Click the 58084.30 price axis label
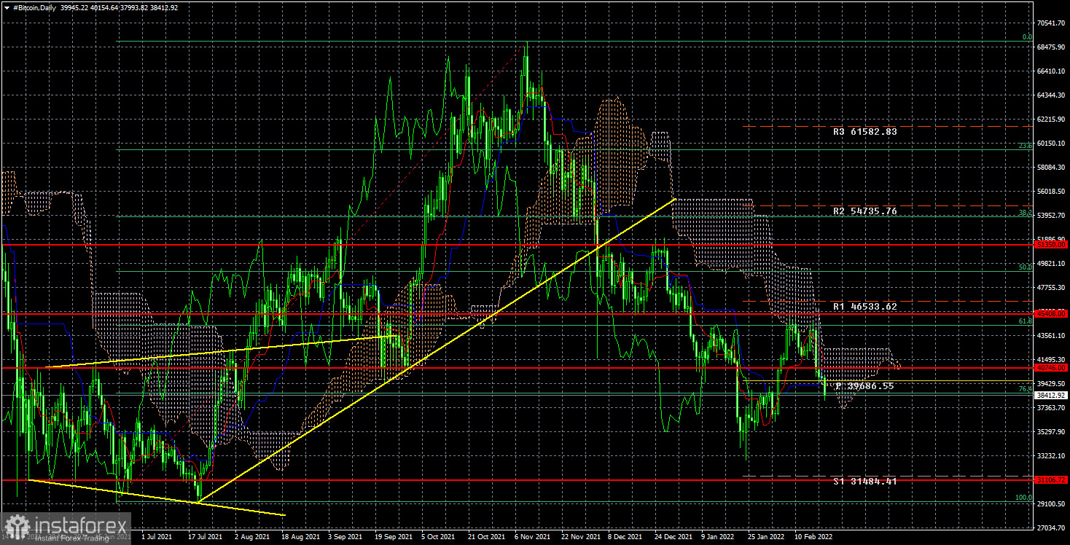This screenshot has height=545, width=1070. click(1052, 168)
